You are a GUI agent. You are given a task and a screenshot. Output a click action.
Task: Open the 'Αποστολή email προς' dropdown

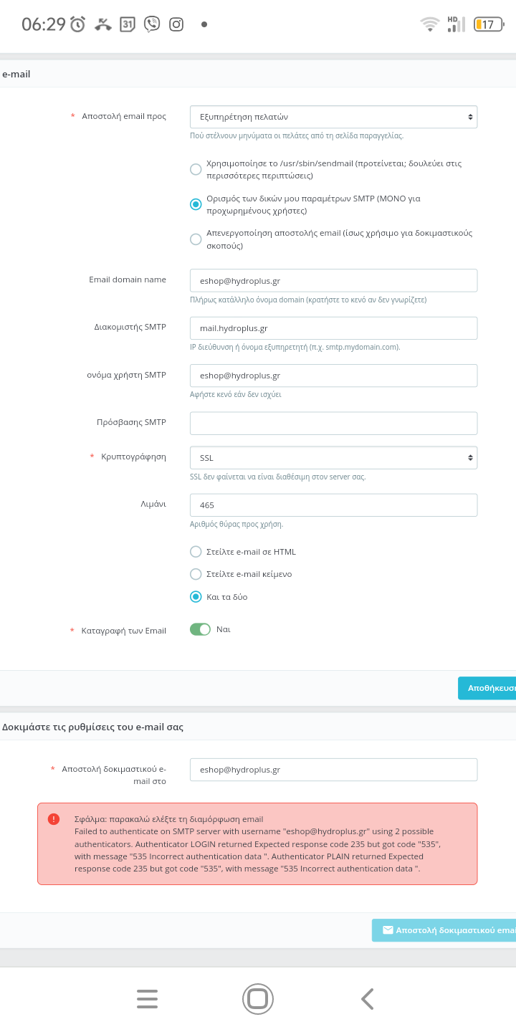(333, 117)
